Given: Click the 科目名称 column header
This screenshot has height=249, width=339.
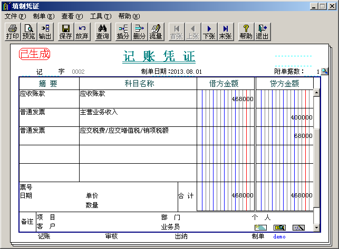Looking at the screenshot, I should click(138, 83).
